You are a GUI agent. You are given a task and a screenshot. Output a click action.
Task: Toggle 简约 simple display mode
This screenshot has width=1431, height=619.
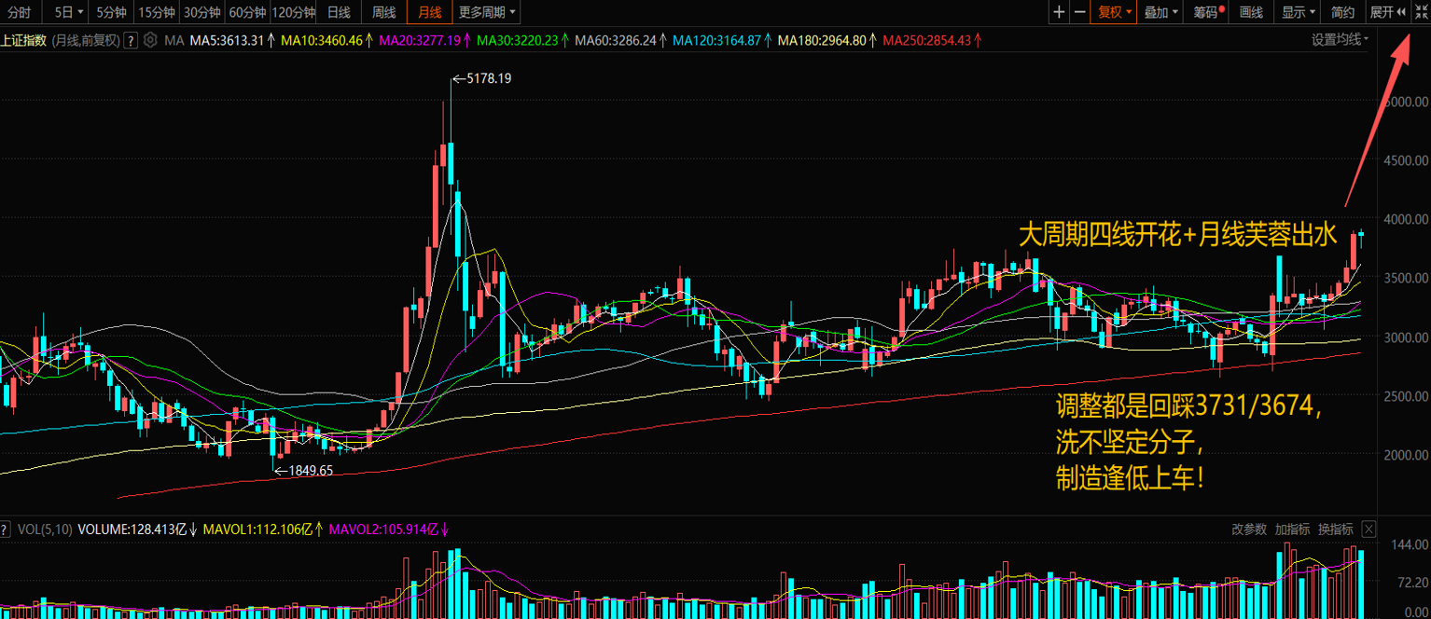tap(1342, 12)
